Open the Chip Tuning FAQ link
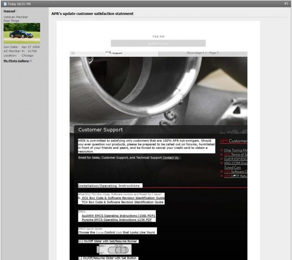The image size is (292, 260). pyautogui.click(x=235, y=150)
